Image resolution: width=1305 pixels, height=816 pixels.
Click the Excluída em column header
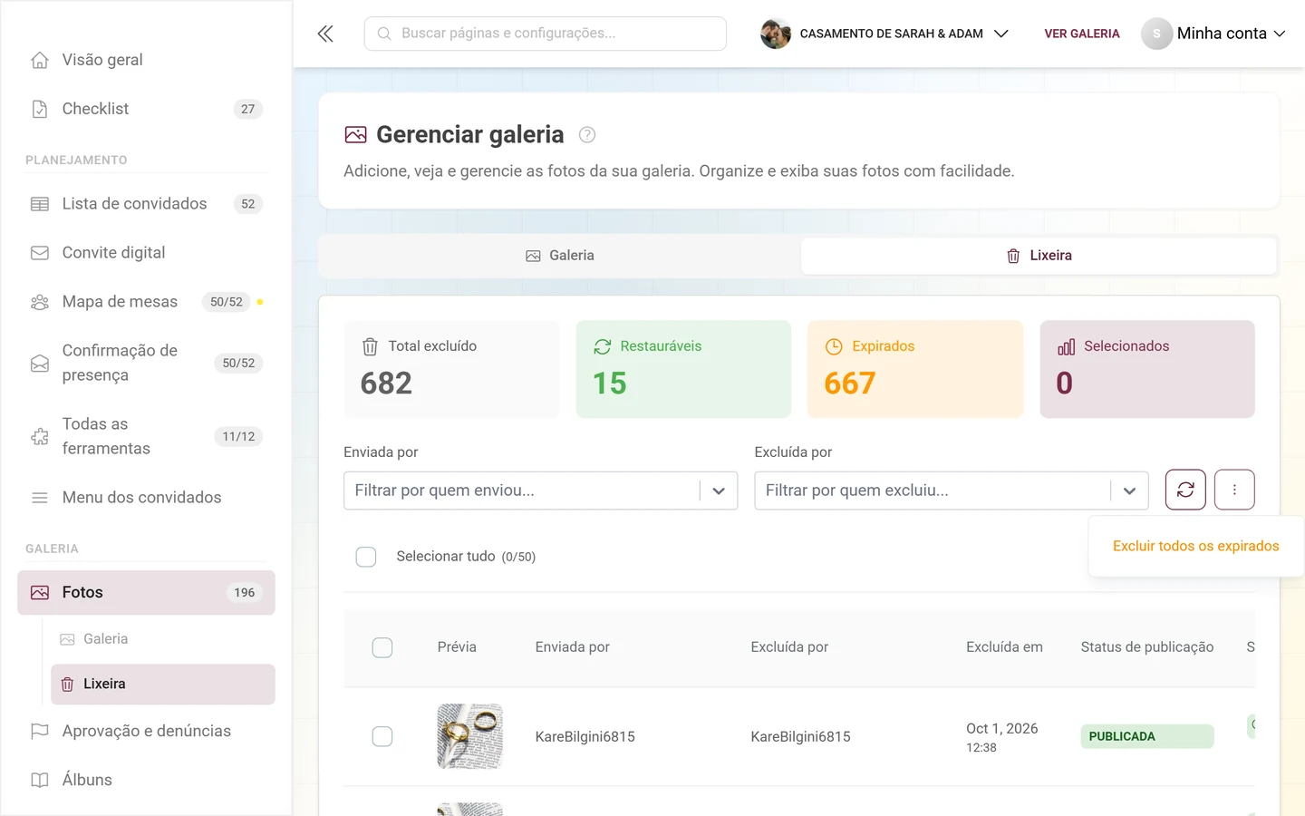click(1004, 647)
